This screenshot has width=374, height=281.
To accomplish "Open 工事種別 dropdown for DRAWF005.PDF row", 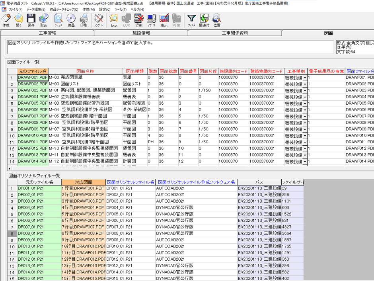I will (x=305, y=103).
